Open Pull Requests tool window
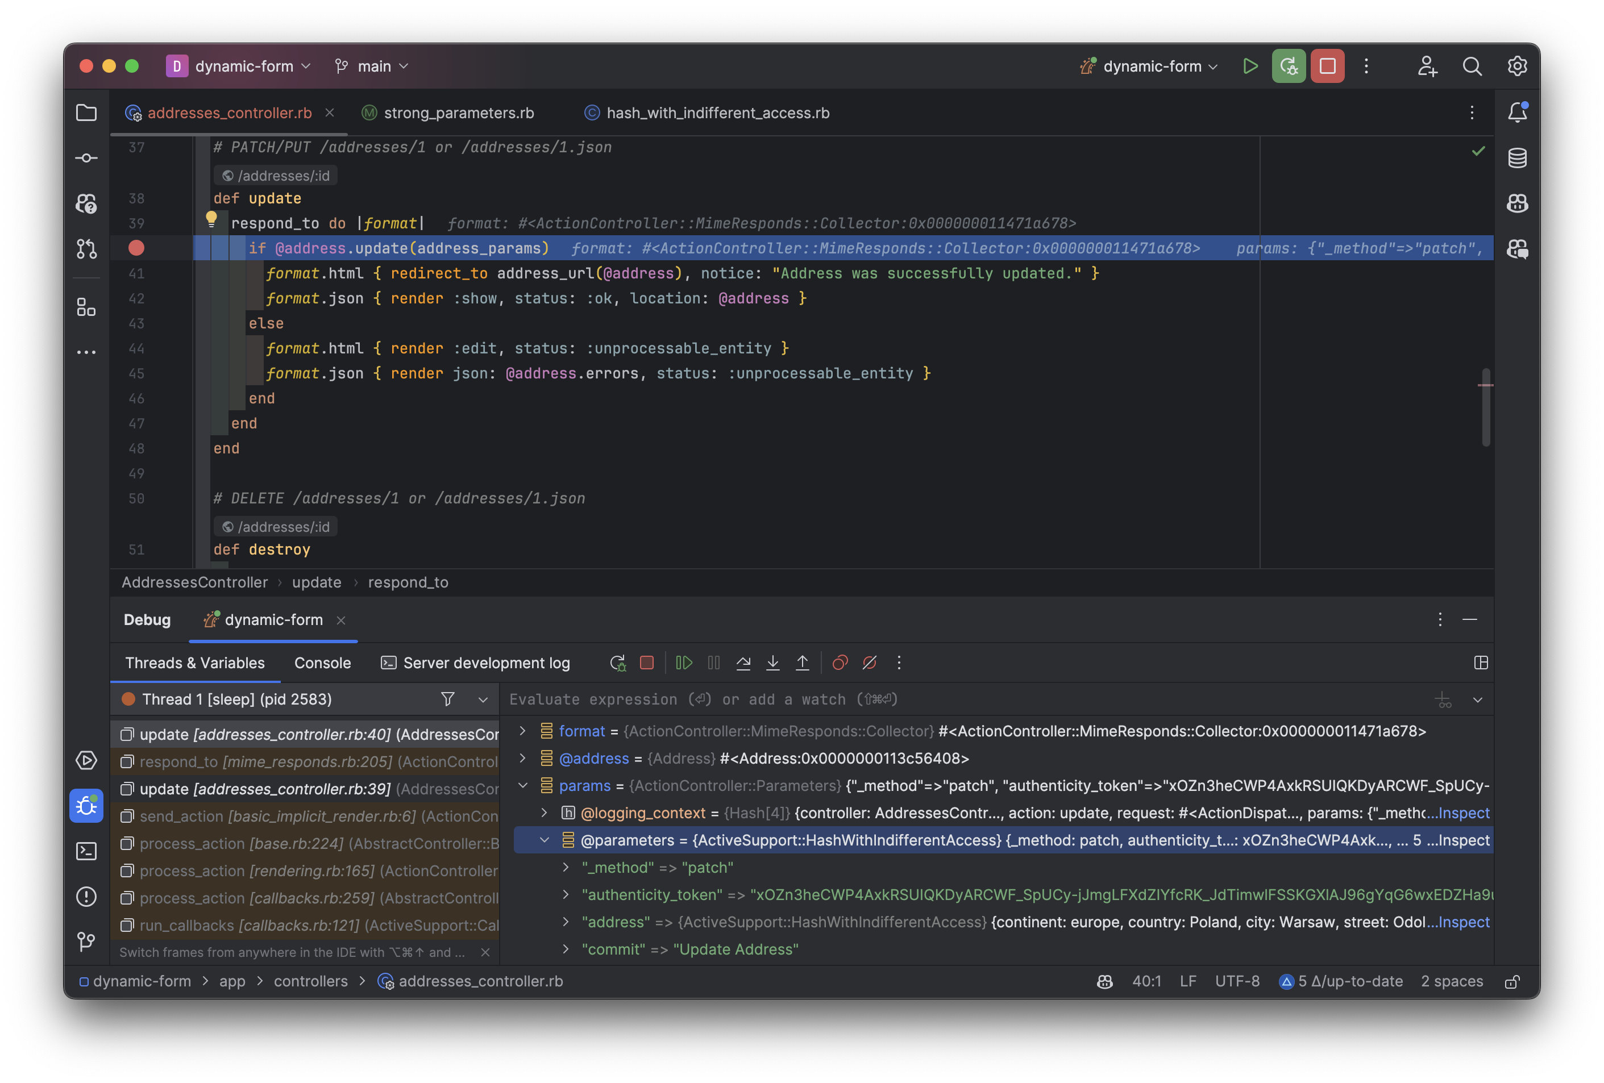The height and width of the screenshot is (1083, 1604). 86,249
